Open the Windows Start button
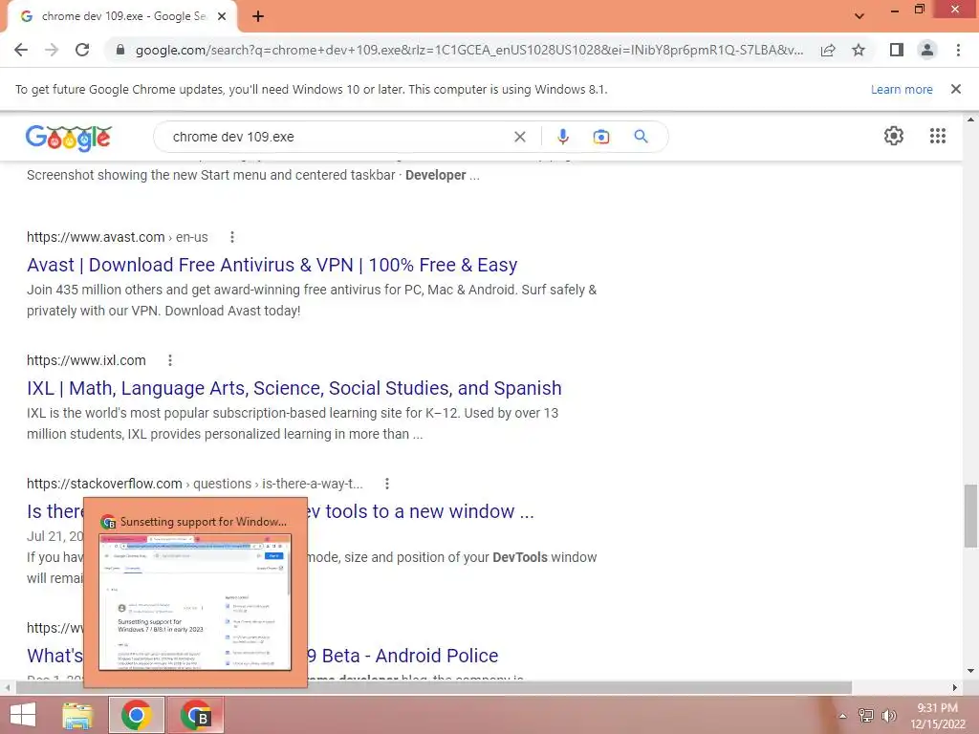 (23, 715)
